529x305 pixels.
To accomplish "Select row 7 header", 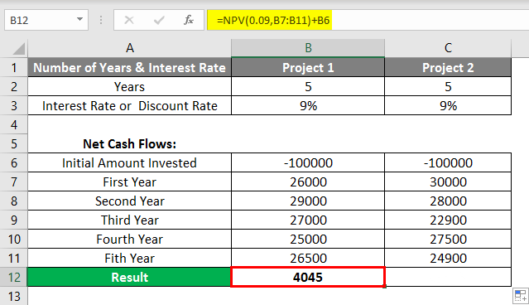I will (14, 182).
